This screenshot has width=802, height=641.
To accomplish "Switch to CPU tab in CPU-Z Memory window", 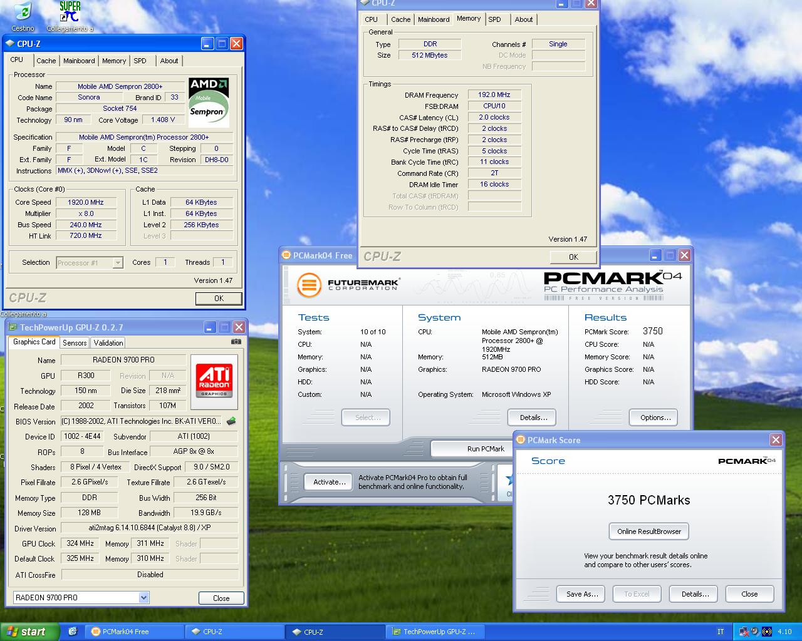I will coord(372,19).
